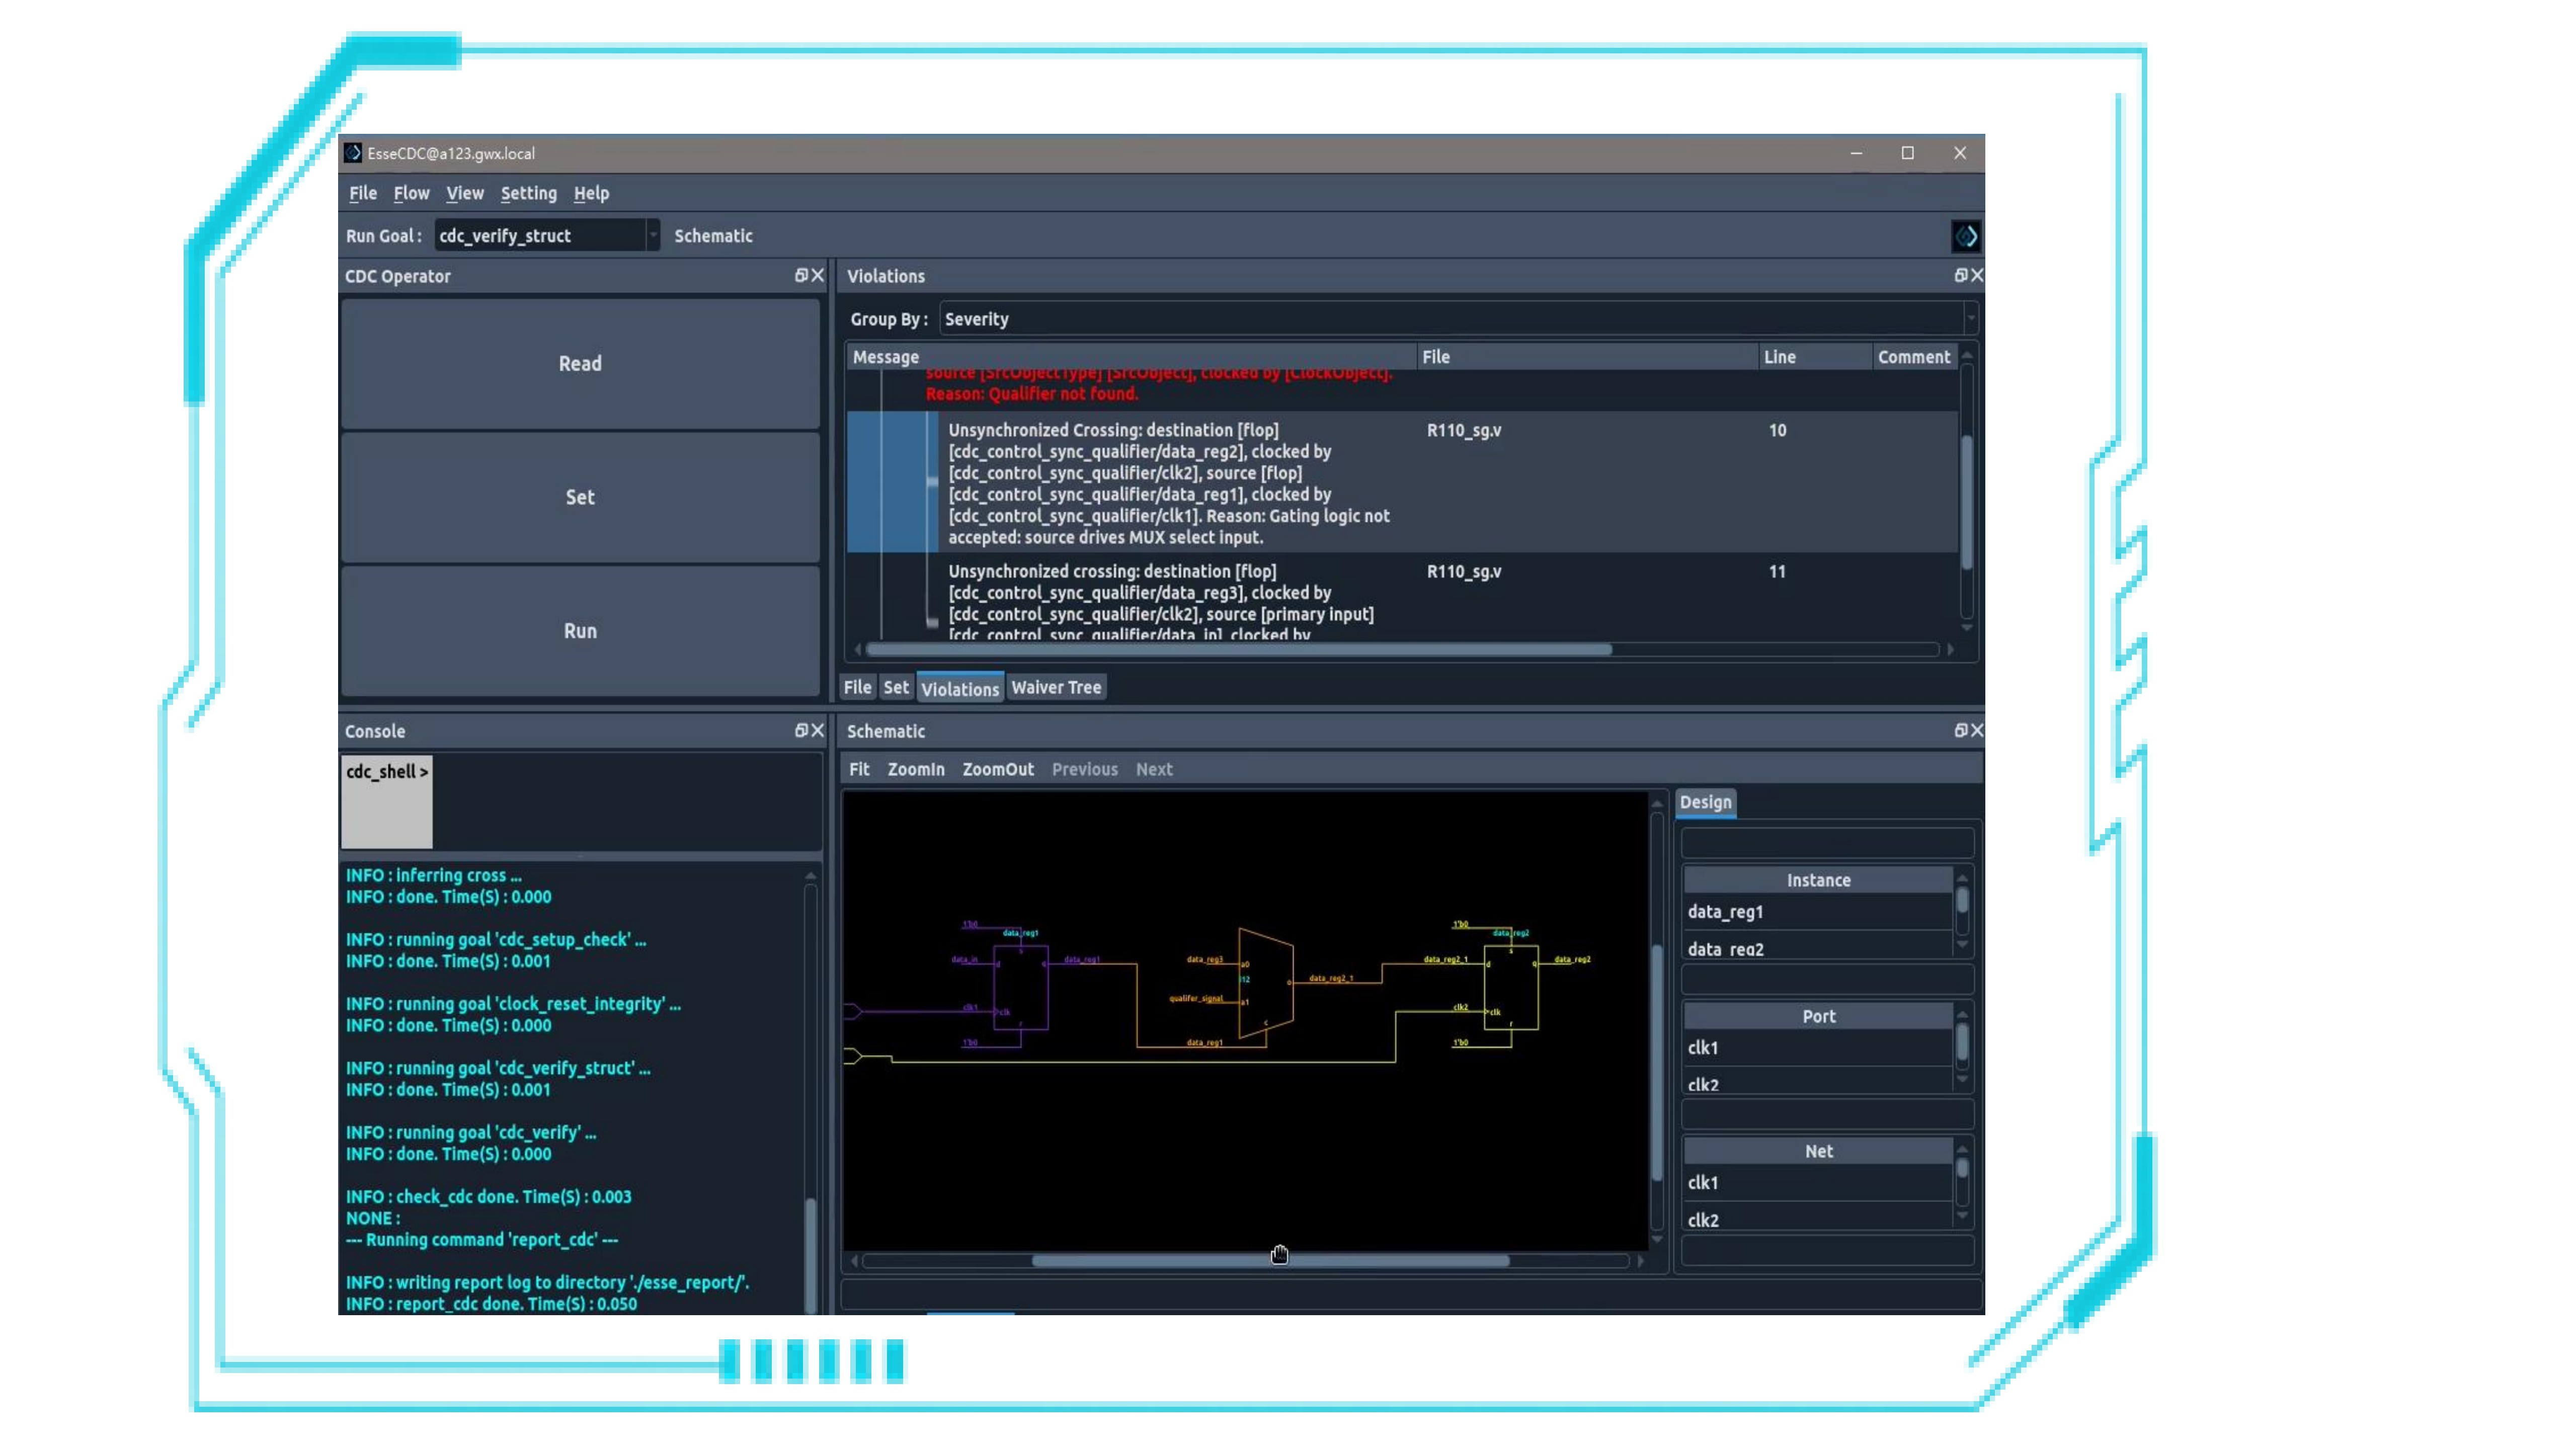Close the Schematic panel
Viewport: 2576px width, 1449px height.
[1976, 730]
